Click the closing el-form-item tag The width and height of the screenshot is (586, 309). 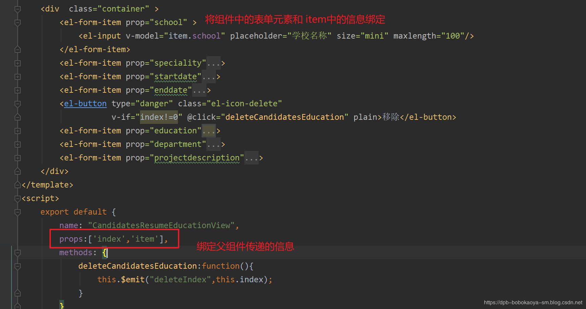point(95,49)
